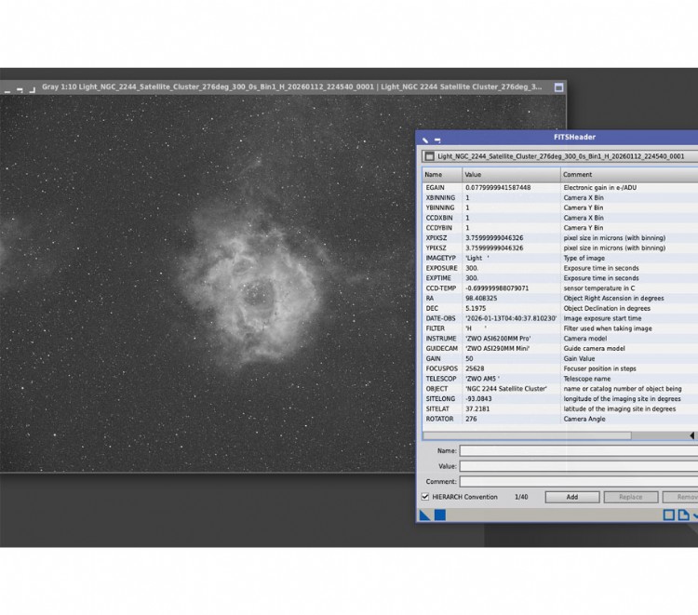The image size is (698, 615).
Task: Select the XPIXSZ keyword row
Action: click(x=560, y=238)
